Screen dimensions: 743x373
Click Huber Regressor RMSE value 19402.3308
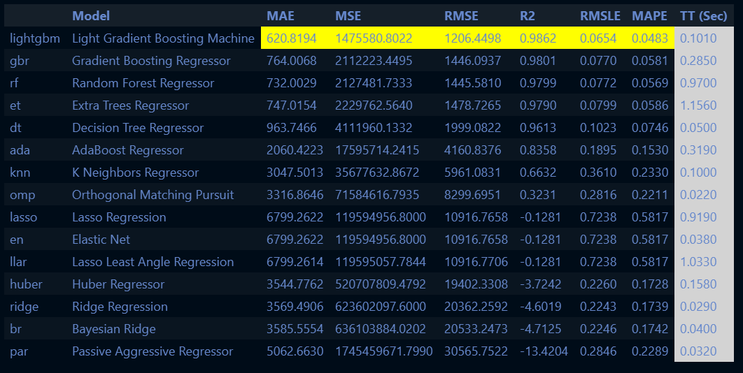point(476,284)
